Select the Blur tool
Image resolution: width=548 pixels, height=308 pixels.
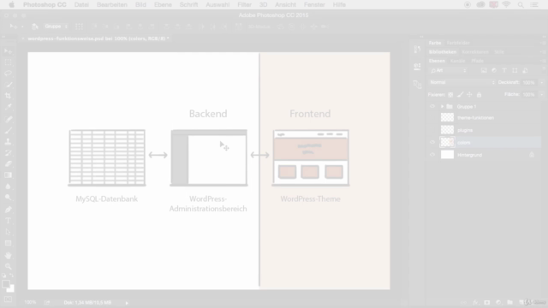(8, 187)
